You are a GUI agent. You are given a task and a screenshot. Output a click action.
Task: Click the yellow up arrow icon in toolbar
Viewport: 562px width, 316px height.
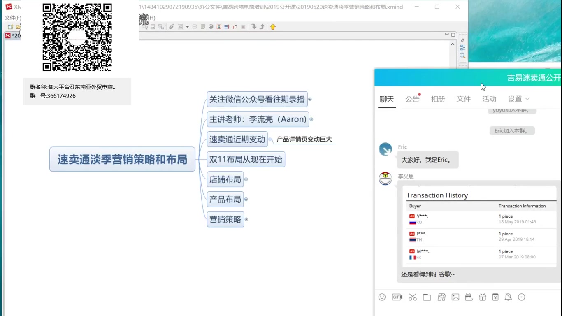pos(273,27)
